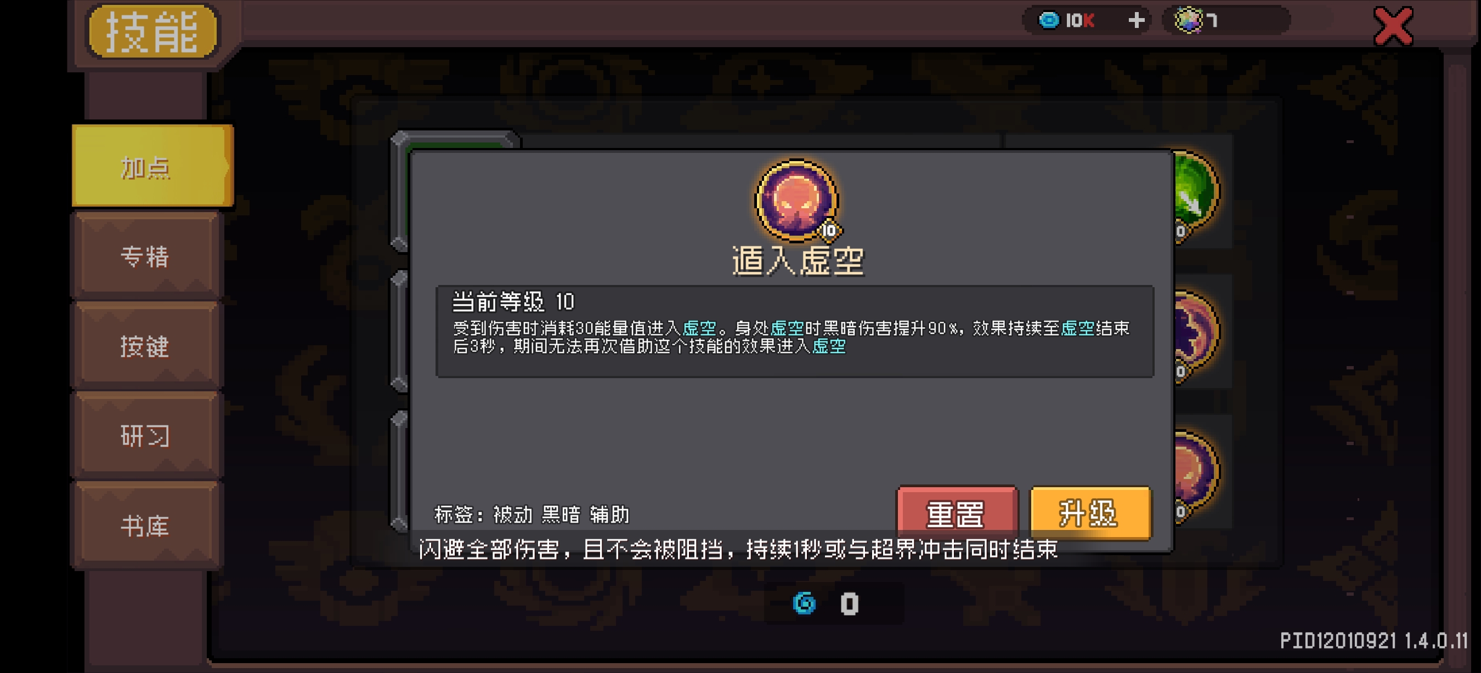Screen dimensions: 1481x673
Task: Open the 研习 section
Action: pyautogui.click(x=146, y=435)
